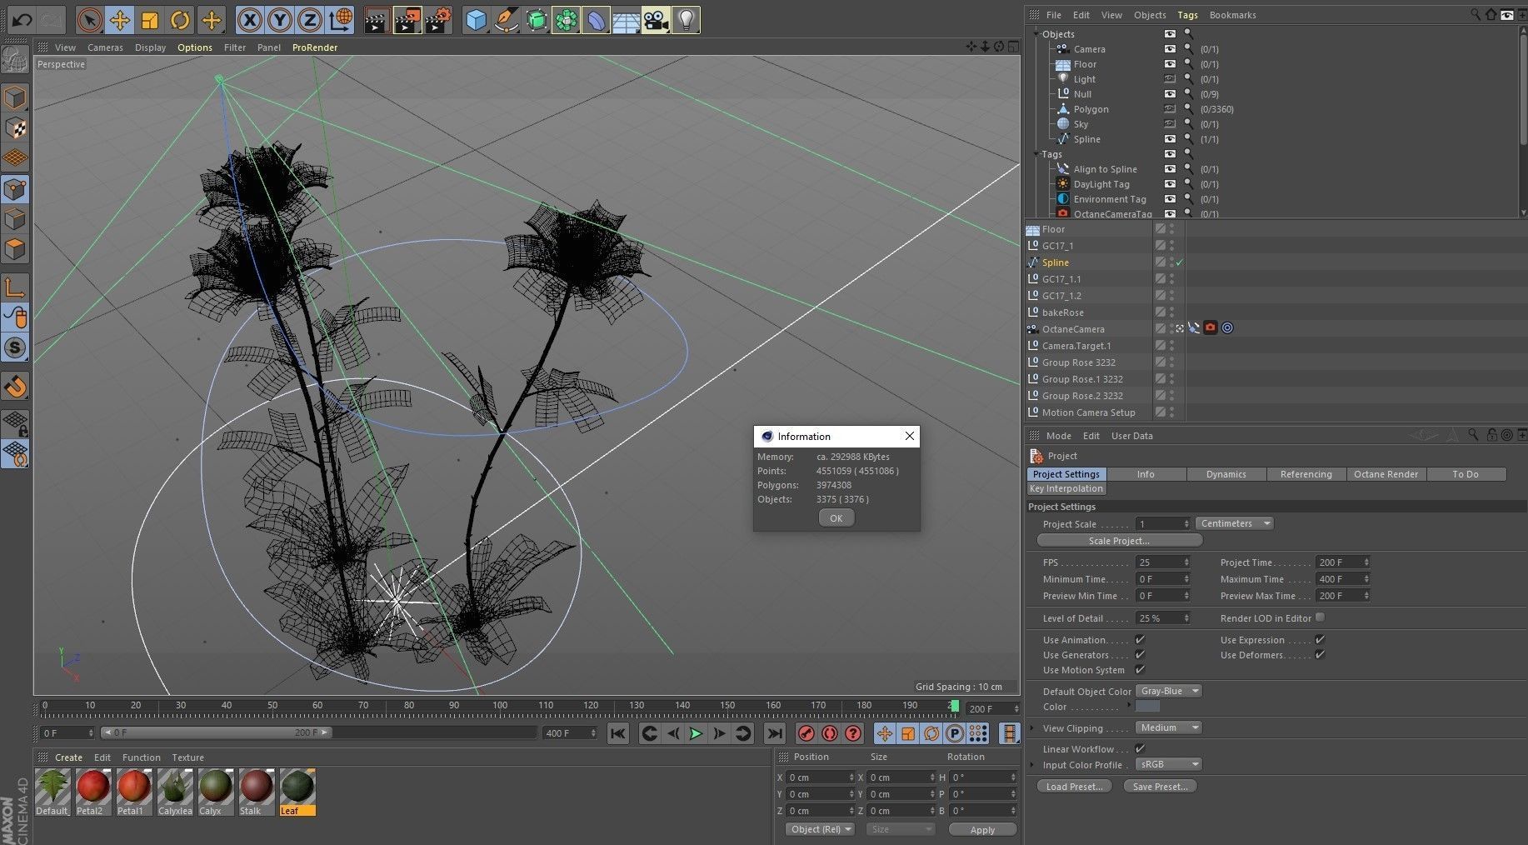Screen dimensions: 1528x845
Task: Switch to the Octane Render tab
Action: 1386,474
